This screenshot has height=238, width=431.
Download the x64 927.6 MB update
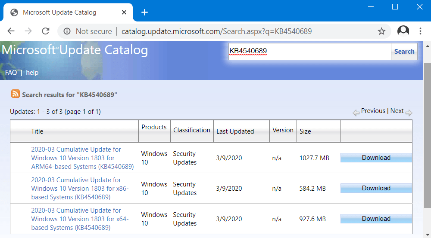376,219
